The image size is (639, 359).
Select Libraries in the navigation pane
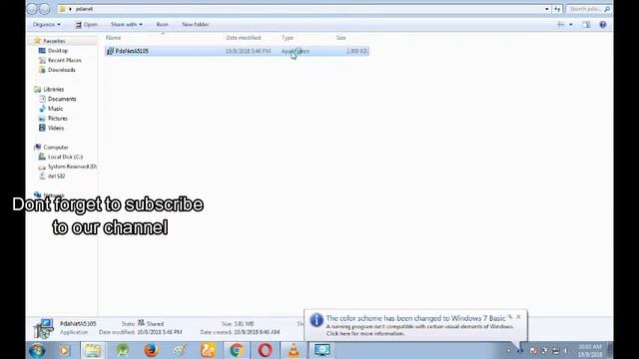pos(53,89)
